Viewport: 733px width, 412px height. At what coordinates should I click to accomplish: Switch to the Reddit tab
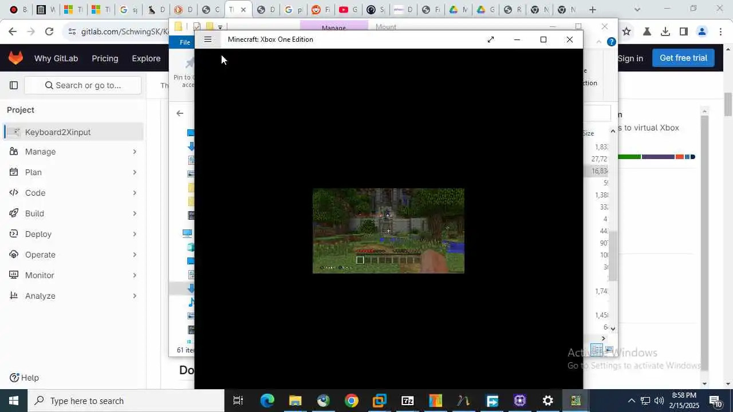[321, 10]
